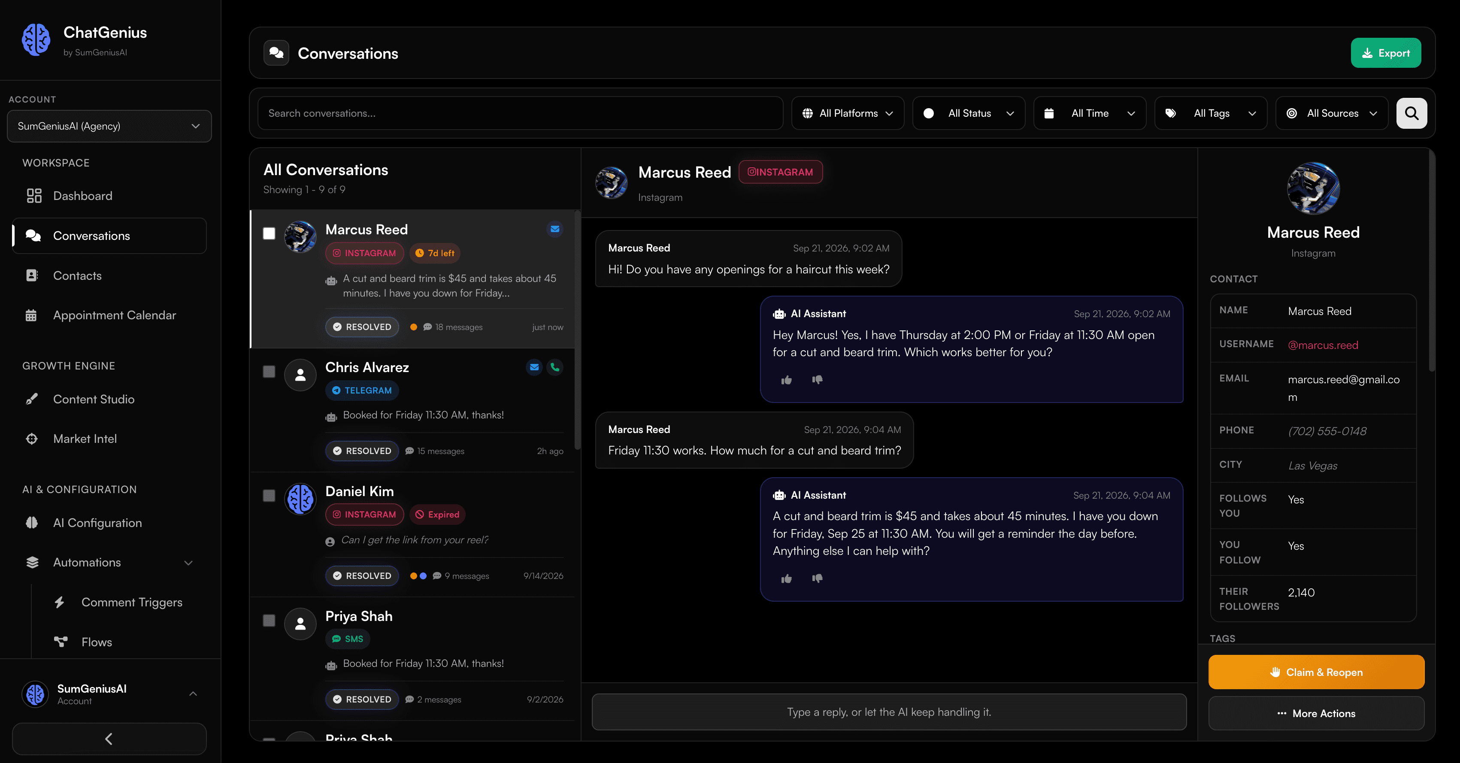The width and height of the screenshot is (1460, 763).
Task: Open the All Tags filter dropdown
Action: [x=1211, y=113]
